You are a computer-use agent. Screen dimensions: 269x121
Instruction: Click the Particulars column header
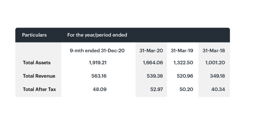(34, 35)
